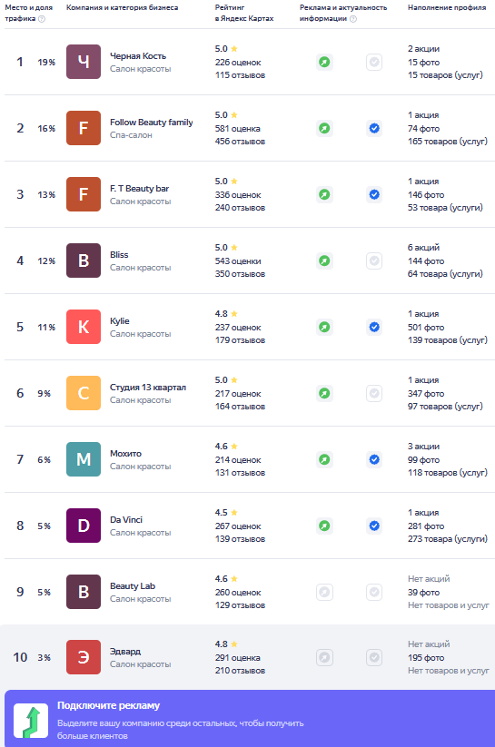Screen dimensions: 495x747
Task: Click the help icon next to traffic share header
Action: pyautogui.click(x=42, y=19)
